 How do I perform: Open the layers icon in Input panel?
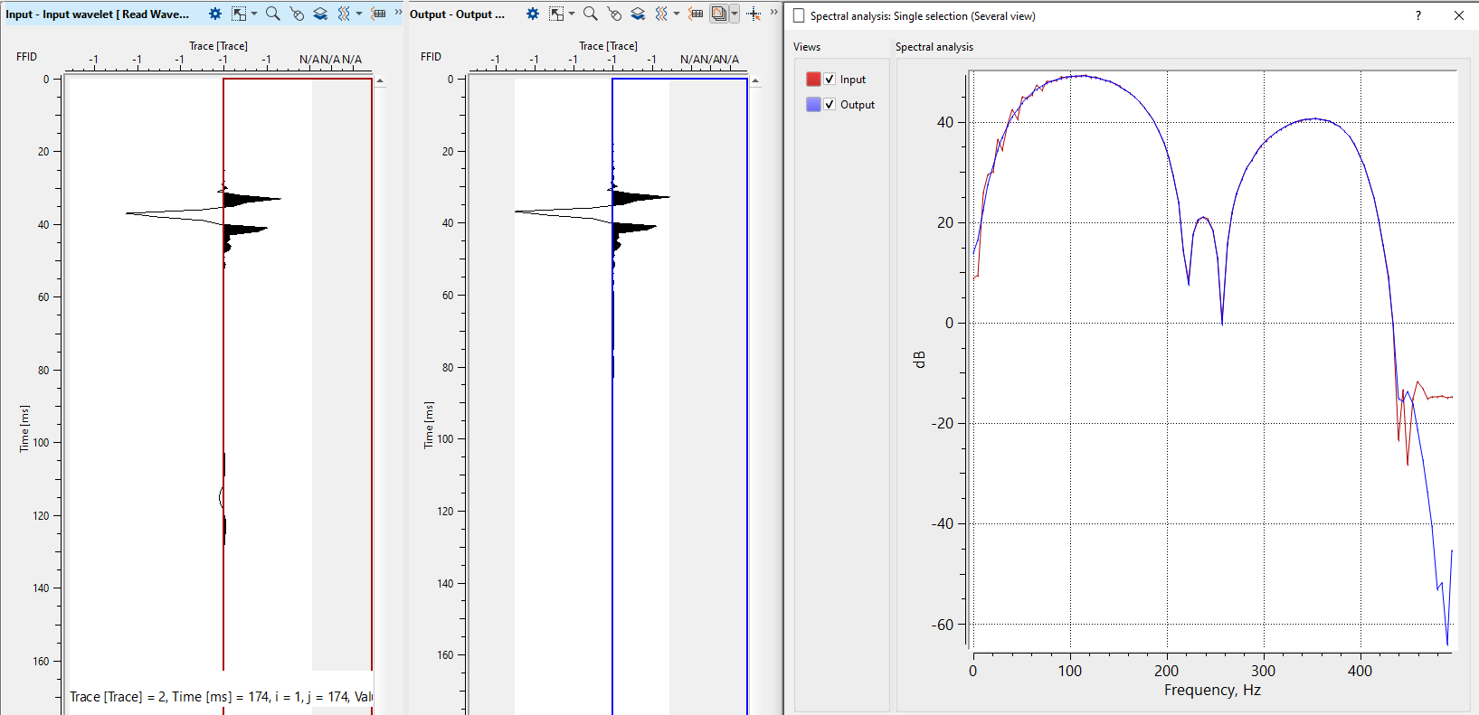click(x=320, y=14)
